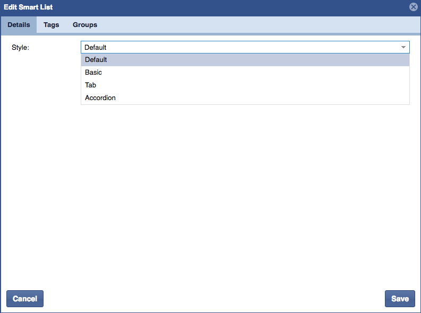The width and height of the screenshot is (421, 313).
Task: Select the highlighted Default option in list
Action: coord(96,60)
